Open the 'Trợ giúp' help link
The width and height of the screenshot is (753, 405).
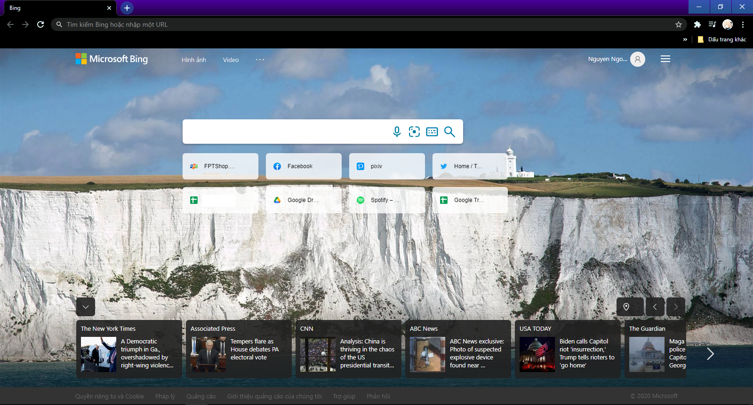coord(344,396)
